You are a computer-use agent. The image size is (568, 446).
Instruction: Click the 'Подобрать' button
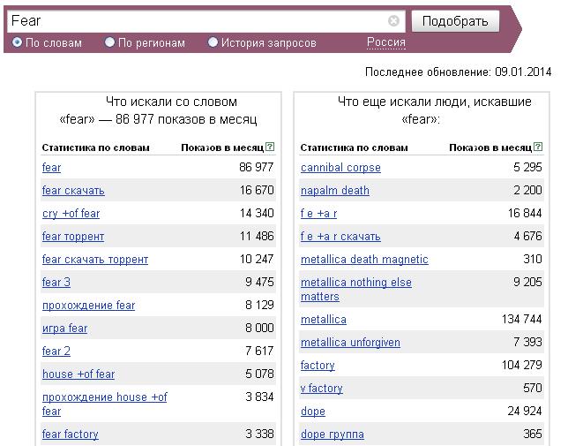455,21
